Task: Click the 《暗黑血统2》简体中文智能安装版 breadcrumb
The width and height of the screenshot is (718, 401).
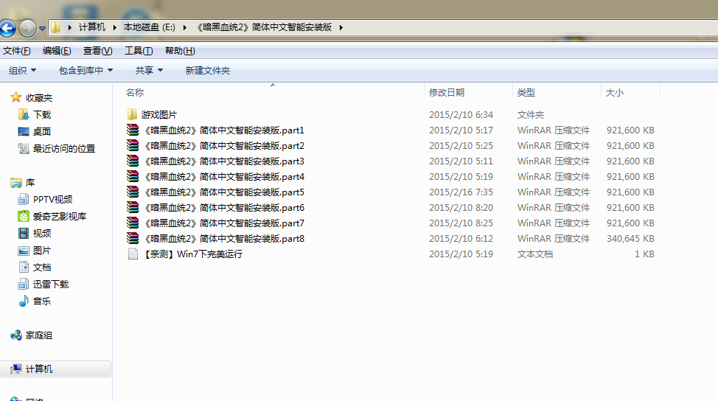Action: (264, 27)
